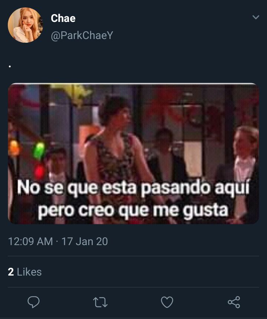
Task: View the attached meme image
Action: [x=133, y=154]
